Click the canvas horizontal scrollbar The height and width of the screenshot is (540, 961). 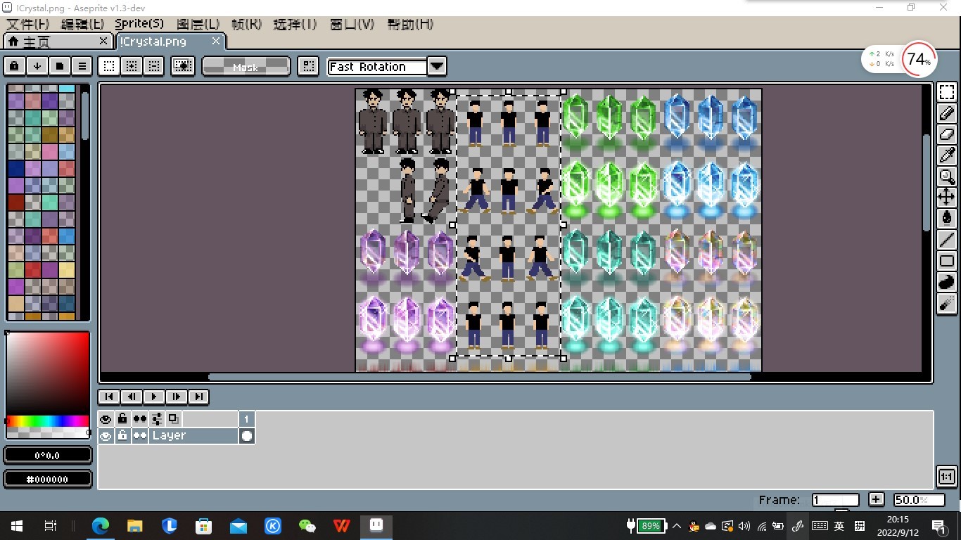coord(480,377)
